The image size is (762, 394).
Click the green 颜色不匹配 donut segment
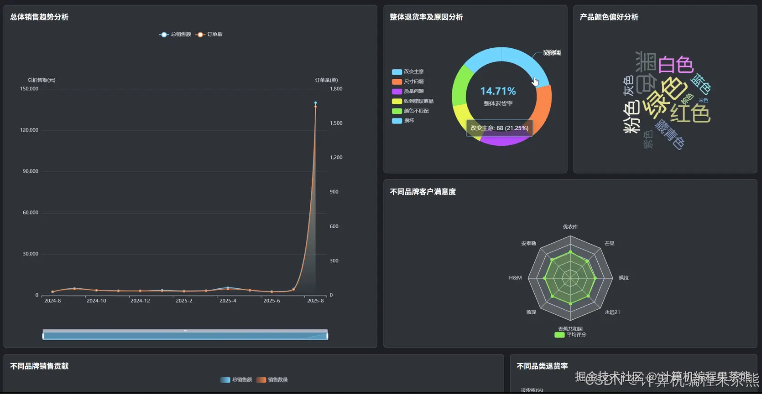coord(460,86)
